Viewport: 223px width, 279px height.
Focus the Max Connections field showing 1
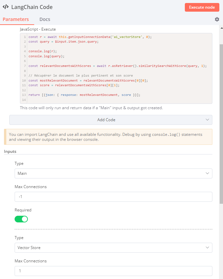pyautogui.click(x=113, y=271)
